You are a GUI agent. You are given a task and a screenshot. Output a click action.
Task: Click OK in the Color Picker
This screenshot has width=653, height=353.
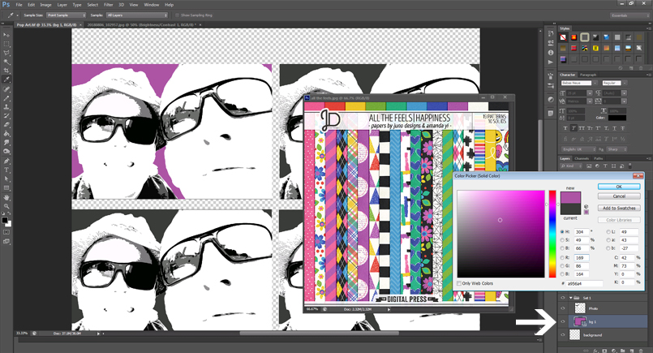tap(619, 187)
